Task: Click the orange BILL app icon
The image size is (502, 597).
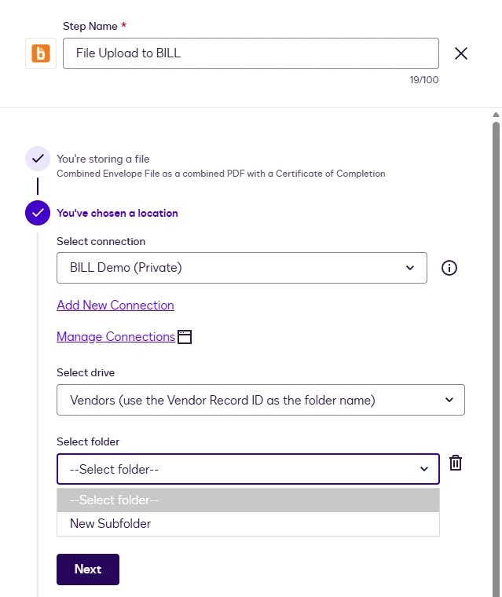Action: pos(41,53)
